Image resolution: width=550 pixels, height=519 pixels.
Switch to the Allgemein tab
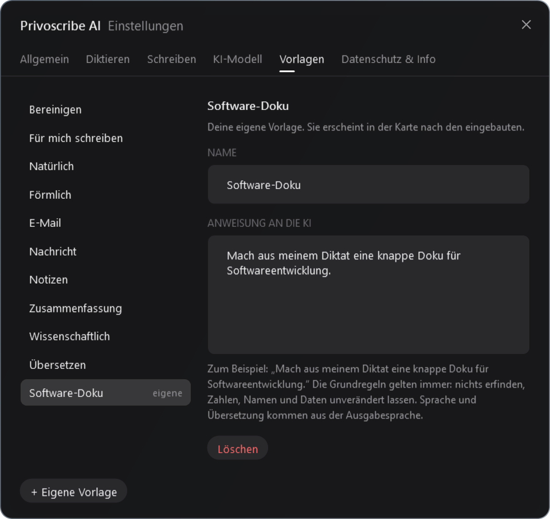pos(45,59)
